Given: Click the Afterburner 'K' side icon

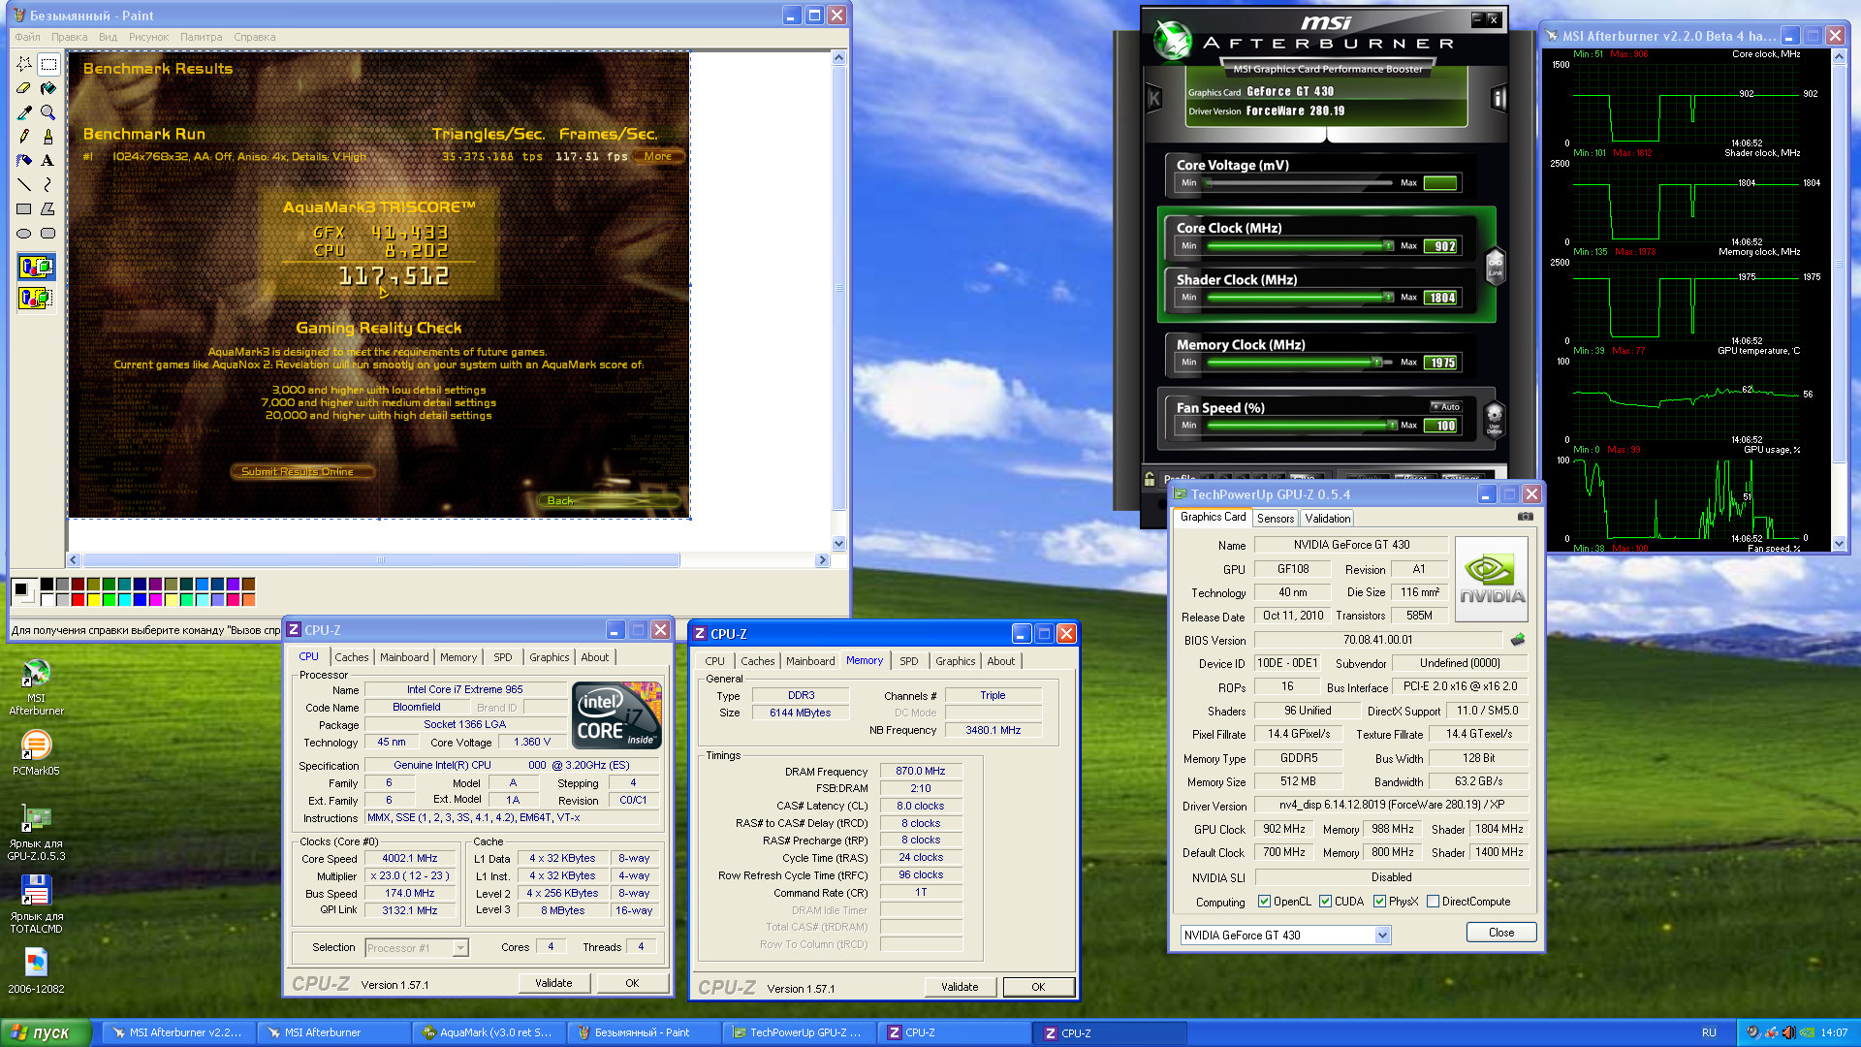Looking at the screenshot, I should [x=1154, y=97].
